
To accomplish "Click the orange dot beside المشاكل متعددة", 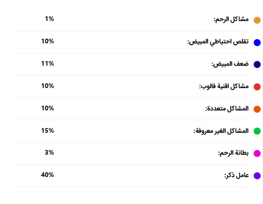I will pos(257,109).
